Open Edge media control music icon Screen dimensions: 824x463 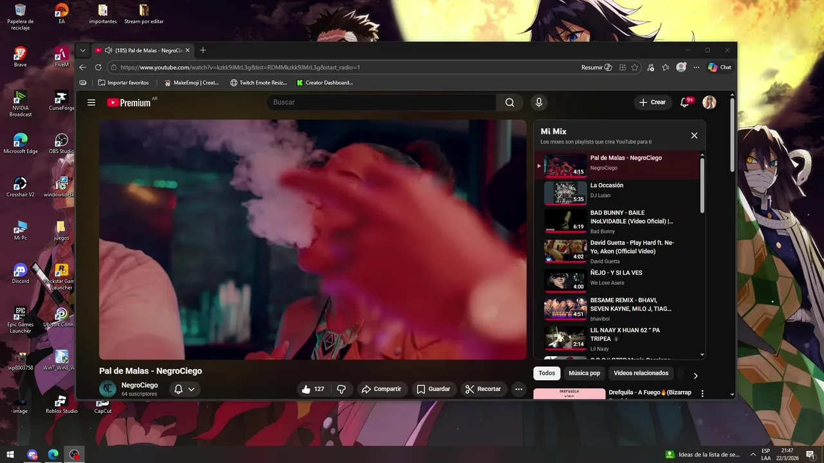coord(650,68)
